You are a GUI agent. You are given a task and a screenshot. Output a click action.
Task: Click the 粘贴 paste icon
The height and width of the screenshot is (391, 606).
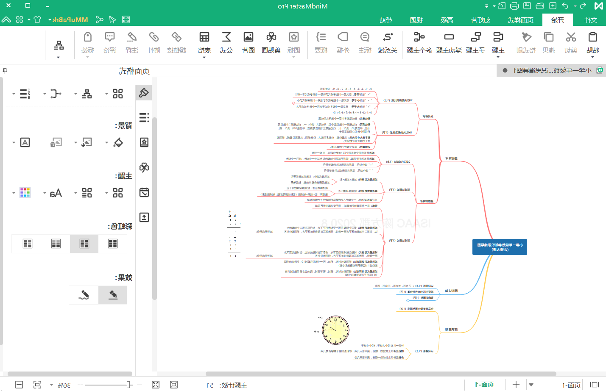pos(593,37)
